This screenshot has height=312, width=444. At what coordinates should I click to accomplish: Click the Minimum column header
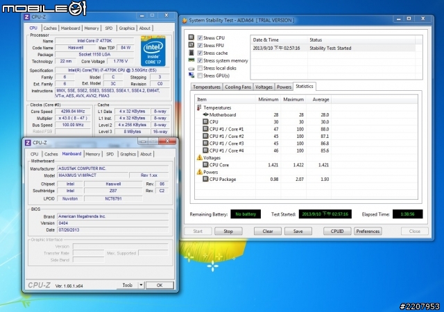click(268, 99)
